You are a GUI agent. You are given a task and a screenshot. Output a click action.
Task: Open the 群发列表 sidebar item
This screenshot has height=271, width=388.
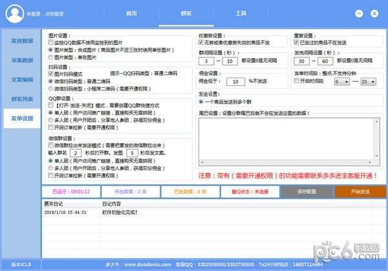(22, 99)
